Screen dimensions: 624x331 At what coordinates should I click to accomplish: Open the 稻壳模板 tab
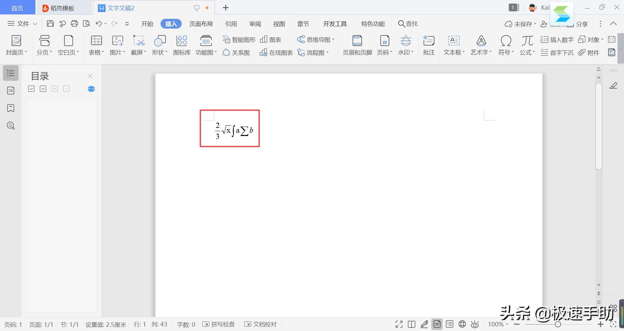click(x=58, y=8)
